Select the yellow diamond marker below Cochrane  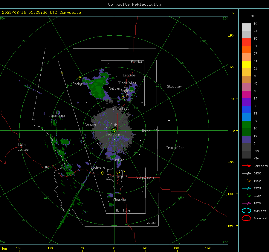click(103, 173)
